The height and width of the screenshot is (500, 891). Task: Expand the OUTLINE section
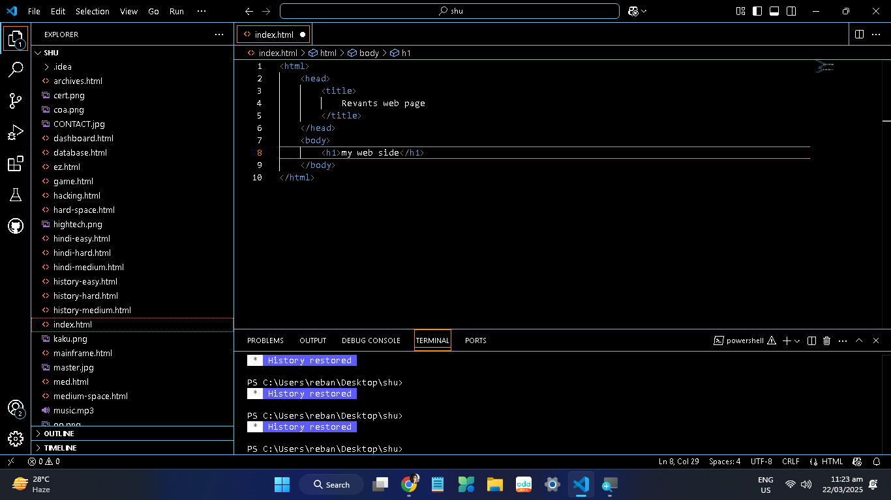tap(132, 434)
